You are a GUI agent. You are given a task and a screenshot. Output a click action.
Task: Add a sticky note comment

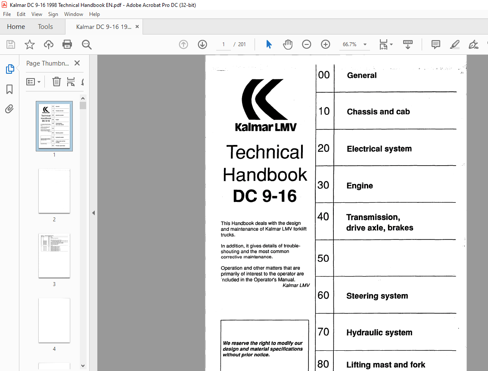[435, 44]
